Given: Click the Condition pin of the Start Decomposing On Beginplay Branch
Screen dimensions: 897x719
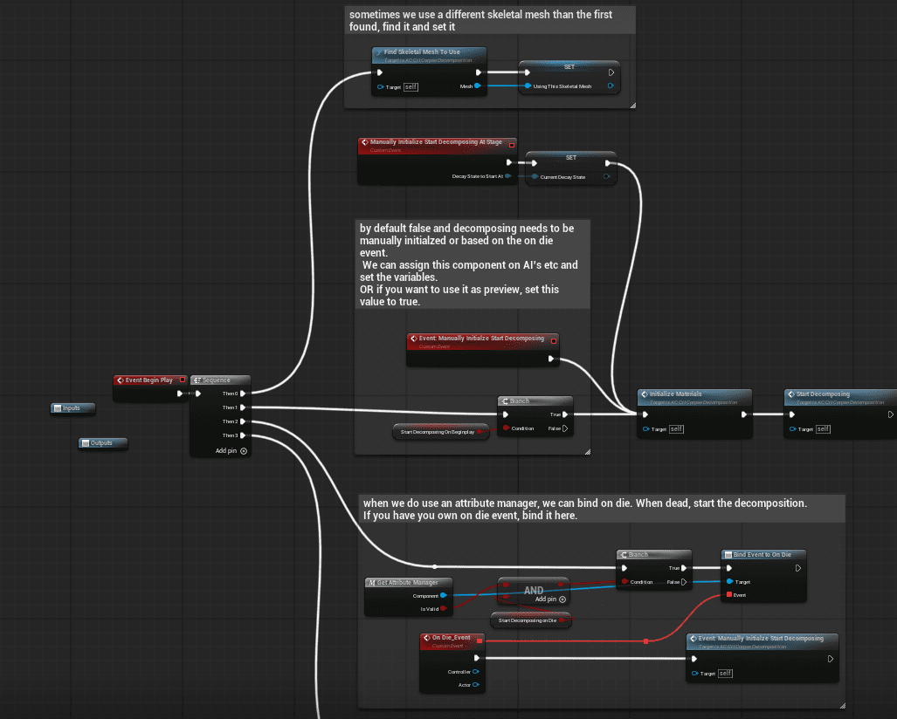Looking at the screenshot, I should pyautogui.click(x=506, y=428).
